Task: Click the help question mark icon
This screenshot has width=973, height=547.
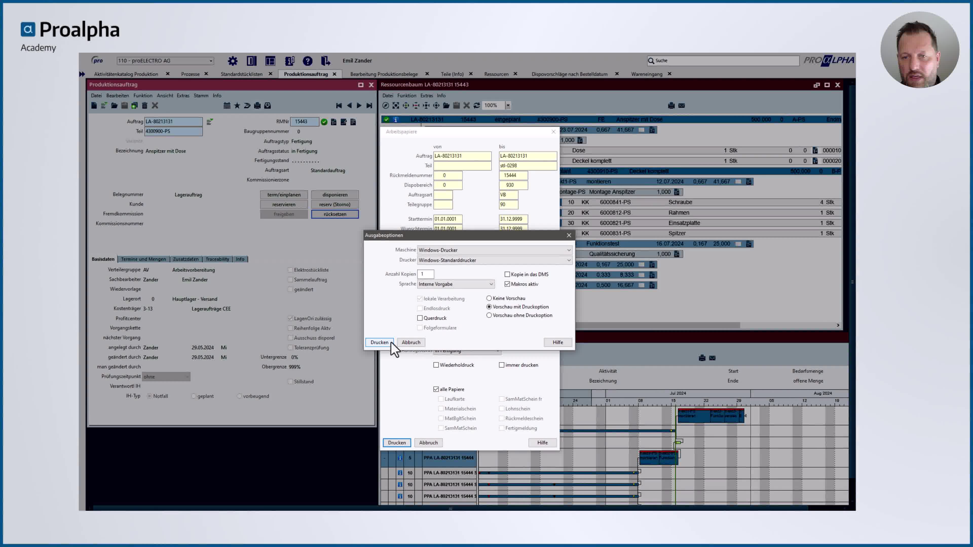Action: coord(307,61)
